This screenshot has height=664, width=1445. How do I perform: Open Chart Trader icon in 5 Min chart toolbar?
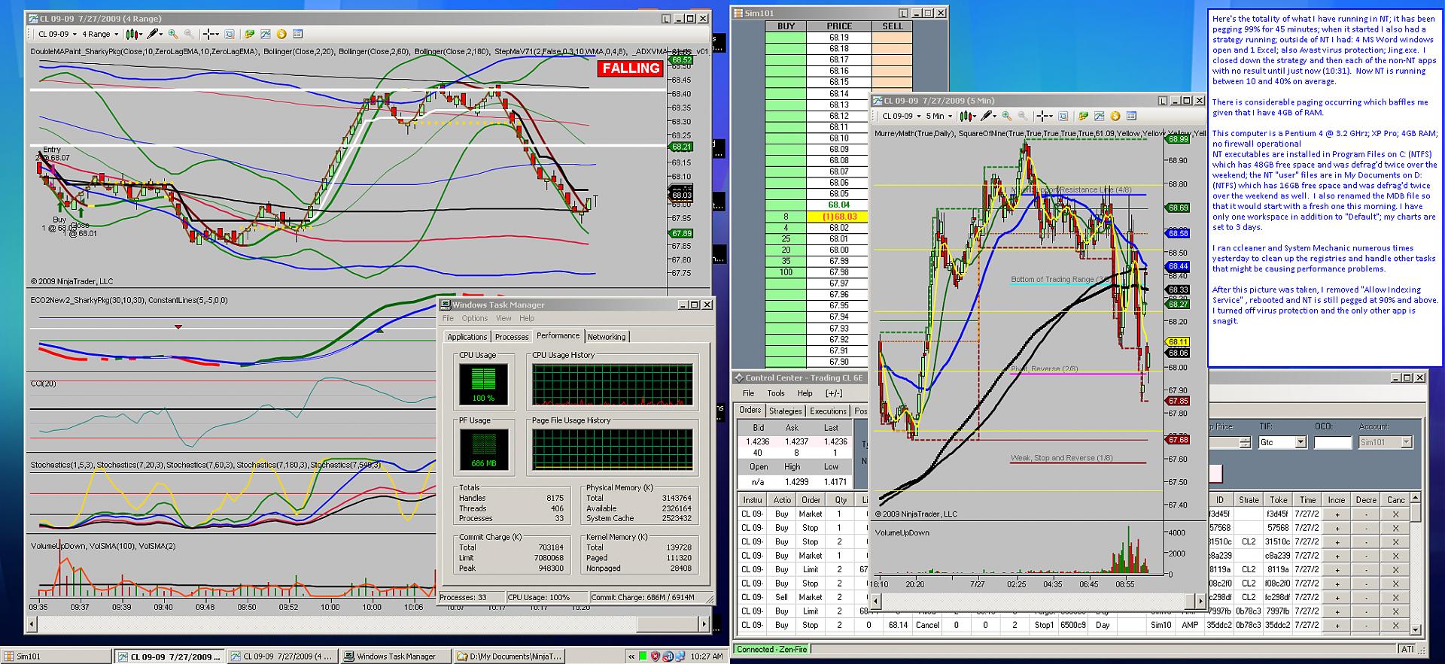[1083, 116]
